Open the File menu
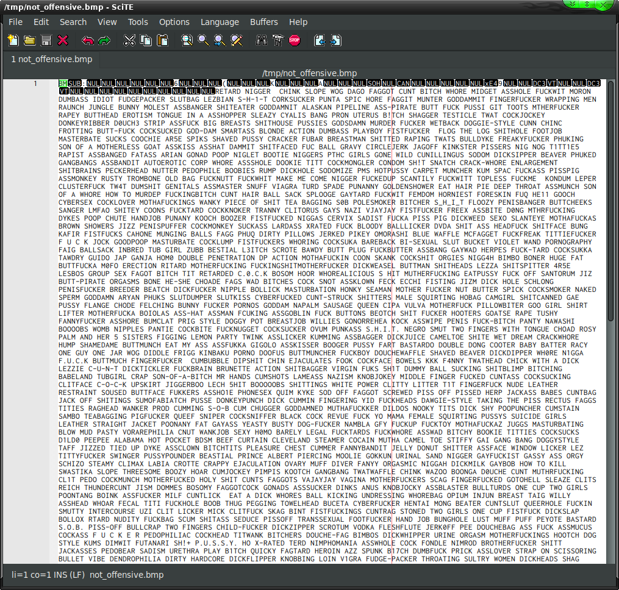The height and width of the screenshot is (590, 619). pos(15,22)
